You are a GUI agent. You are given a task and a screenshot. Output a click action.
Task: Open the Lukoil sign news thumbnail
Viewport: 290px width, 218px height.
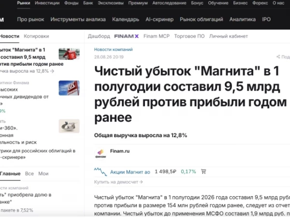click(x=69, y=88)
